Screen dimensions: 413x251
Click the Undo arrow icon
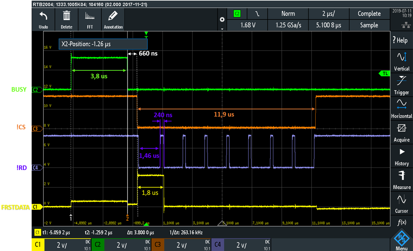[x=43, y=16]
